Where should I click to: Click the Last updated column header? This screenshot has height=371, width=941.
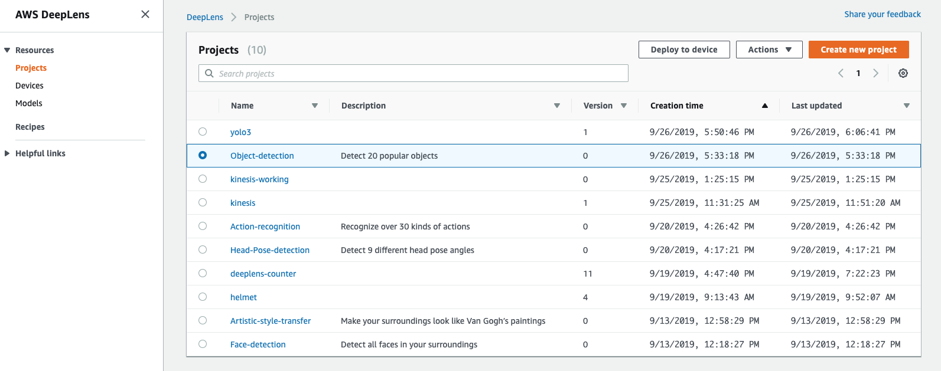(816, 106)
